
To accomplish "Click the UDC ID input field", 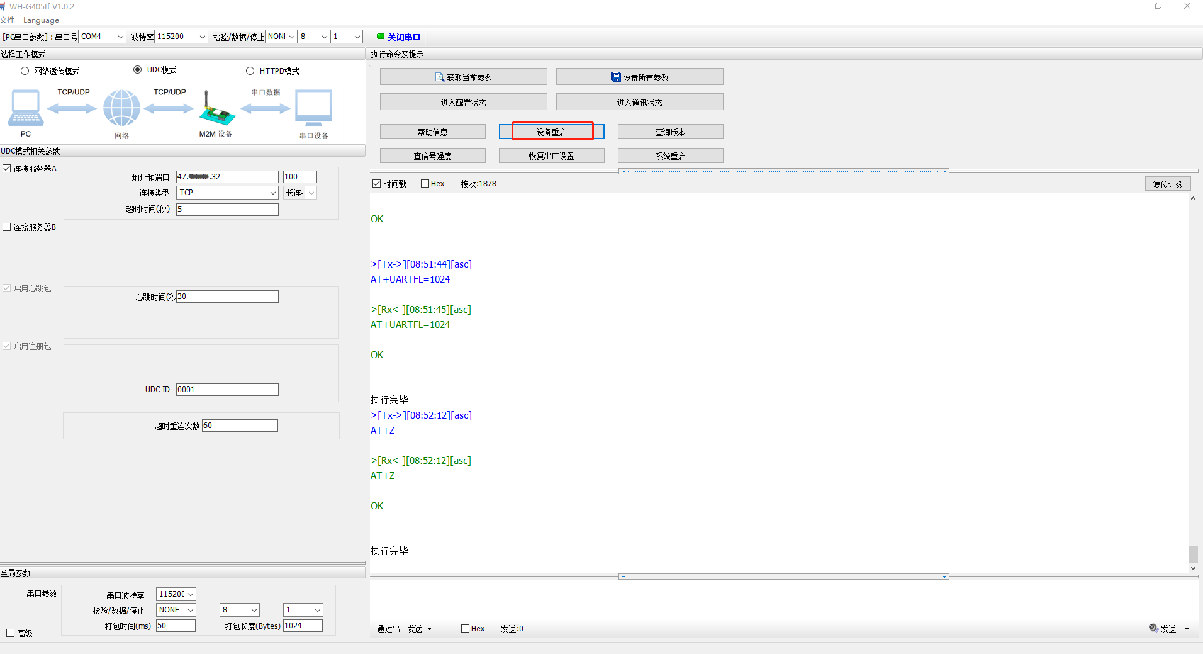I will point(227,390).
